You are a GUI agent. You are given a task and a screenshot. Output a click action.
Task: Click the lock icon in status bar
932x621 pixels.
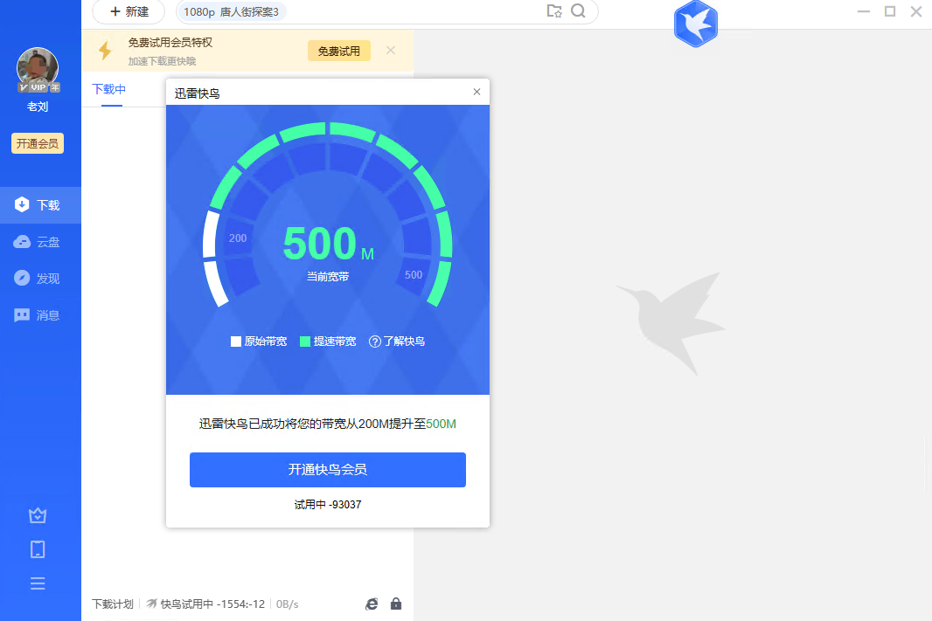(x=396, y=604)
